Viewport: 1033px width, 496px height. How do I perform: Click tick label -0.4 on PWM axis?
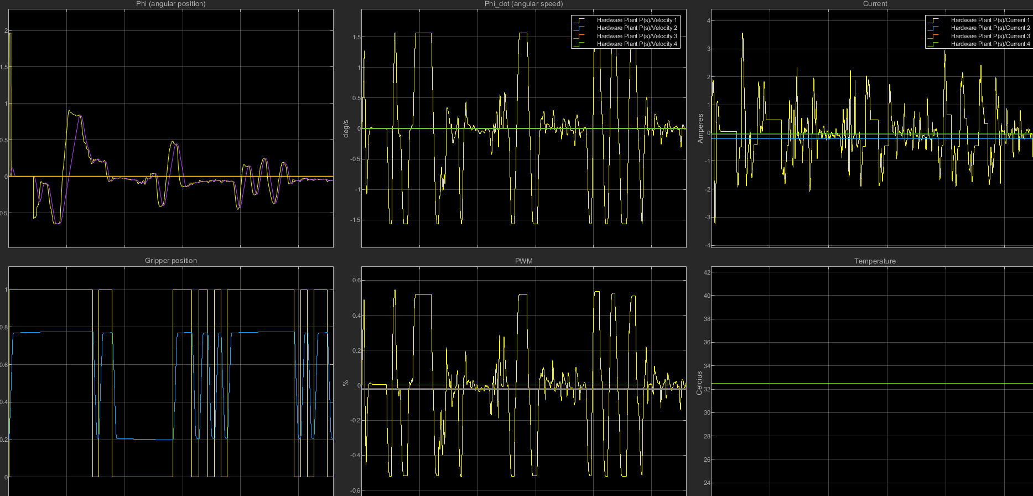click(355, 455)
